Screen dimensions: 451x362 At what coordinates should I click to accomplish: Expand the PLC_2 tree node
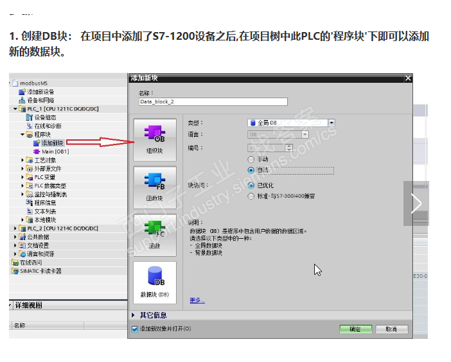15,228
